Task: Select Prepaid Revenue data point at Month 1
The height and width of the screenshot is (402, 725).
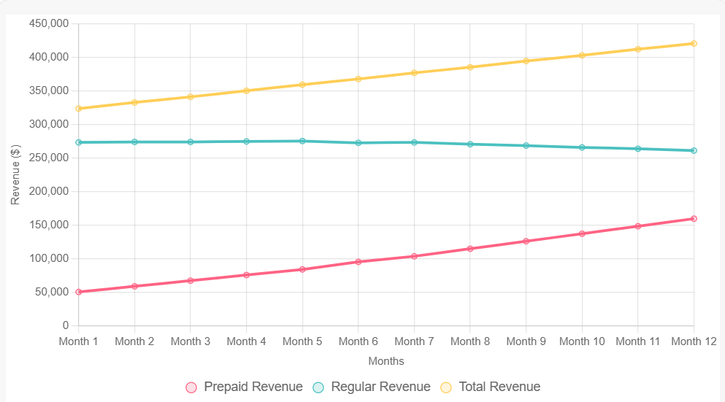Action: point(79,292)
